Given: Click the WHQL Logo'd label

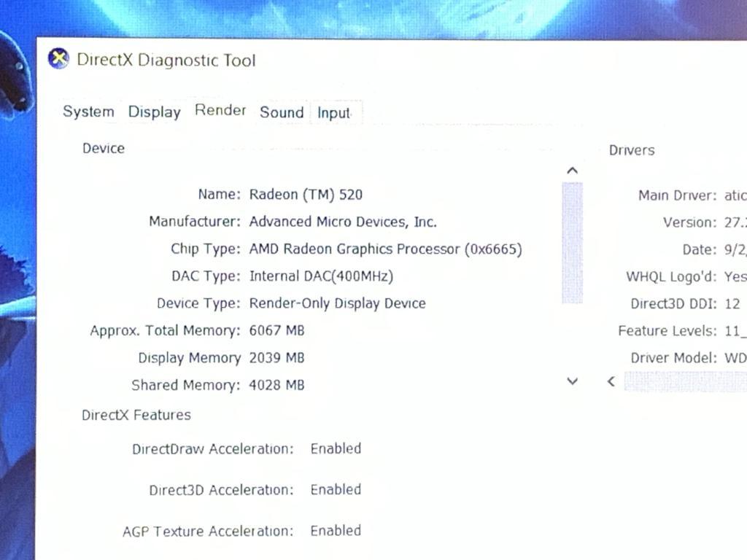Looking at the screenshot, I should pos(671,276).
